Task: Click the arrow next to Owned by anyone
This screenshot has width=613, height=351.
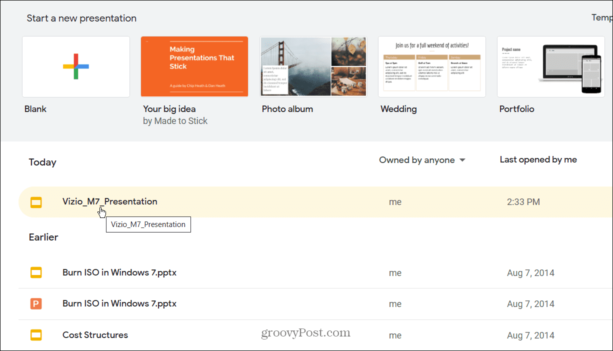Action: pyautogui.click(x=462, y=159)
